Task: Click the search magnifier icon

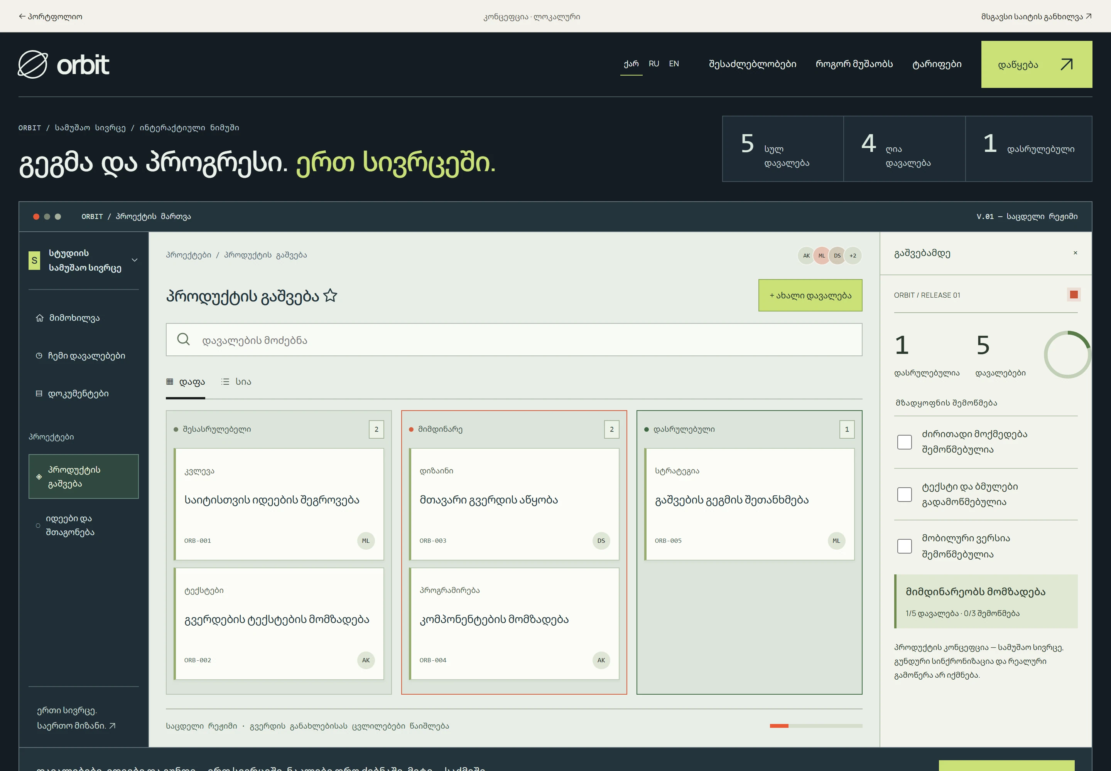Action: coord(183,339)
